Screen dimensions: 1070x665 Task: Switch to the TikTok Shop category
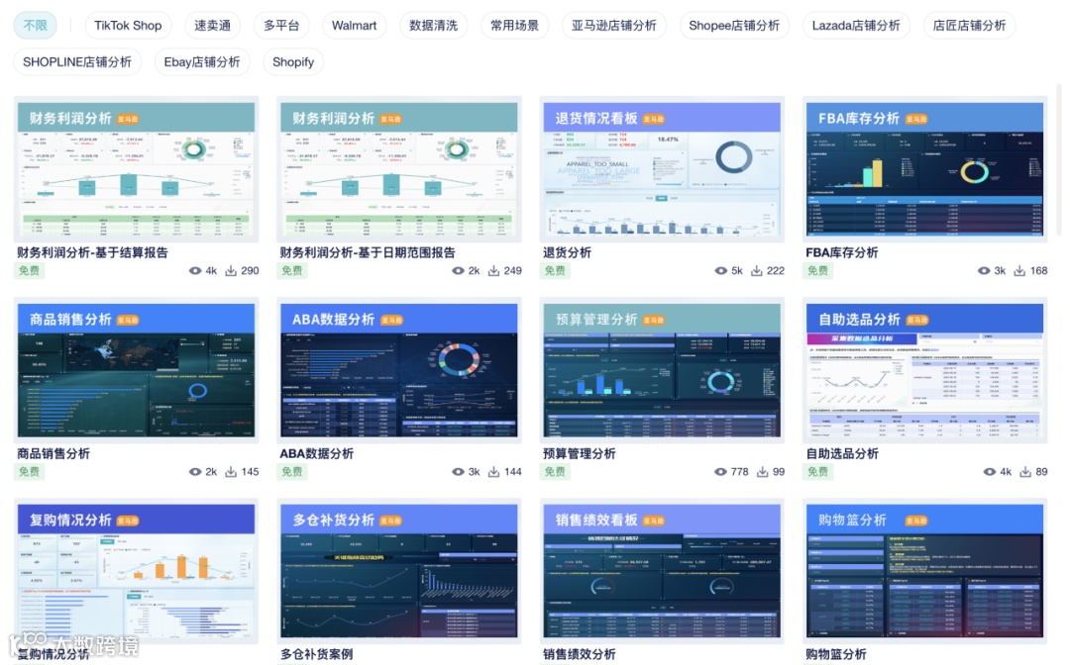point(128,27)
